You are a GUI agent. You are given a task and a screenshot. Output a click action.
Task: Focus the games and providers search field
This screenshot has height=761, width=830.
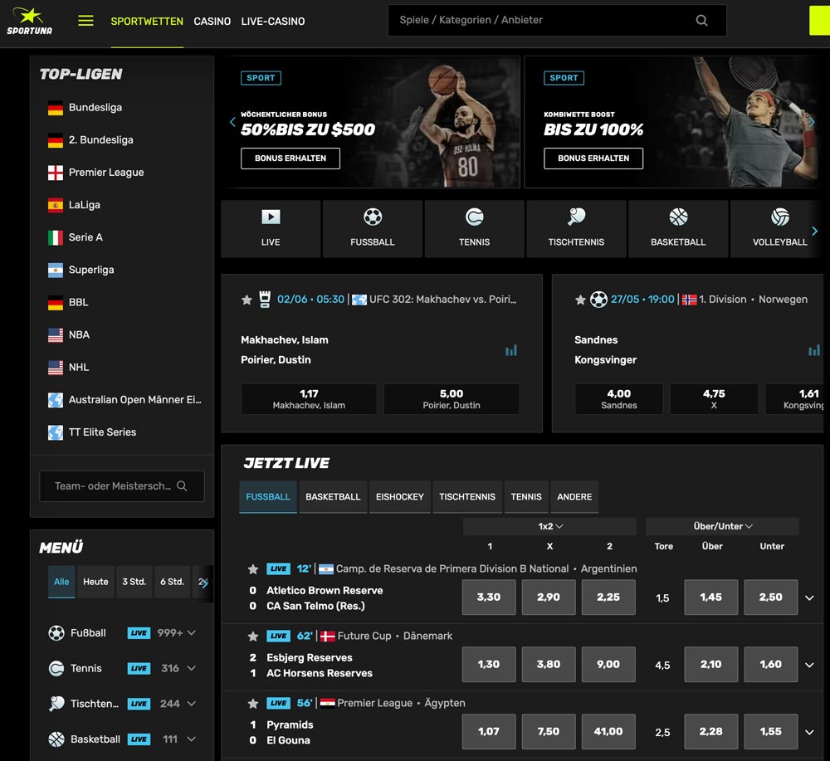(557, 21)
